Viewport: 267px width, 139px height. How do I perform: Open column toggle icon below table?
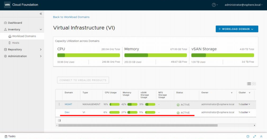coord(59,121)
